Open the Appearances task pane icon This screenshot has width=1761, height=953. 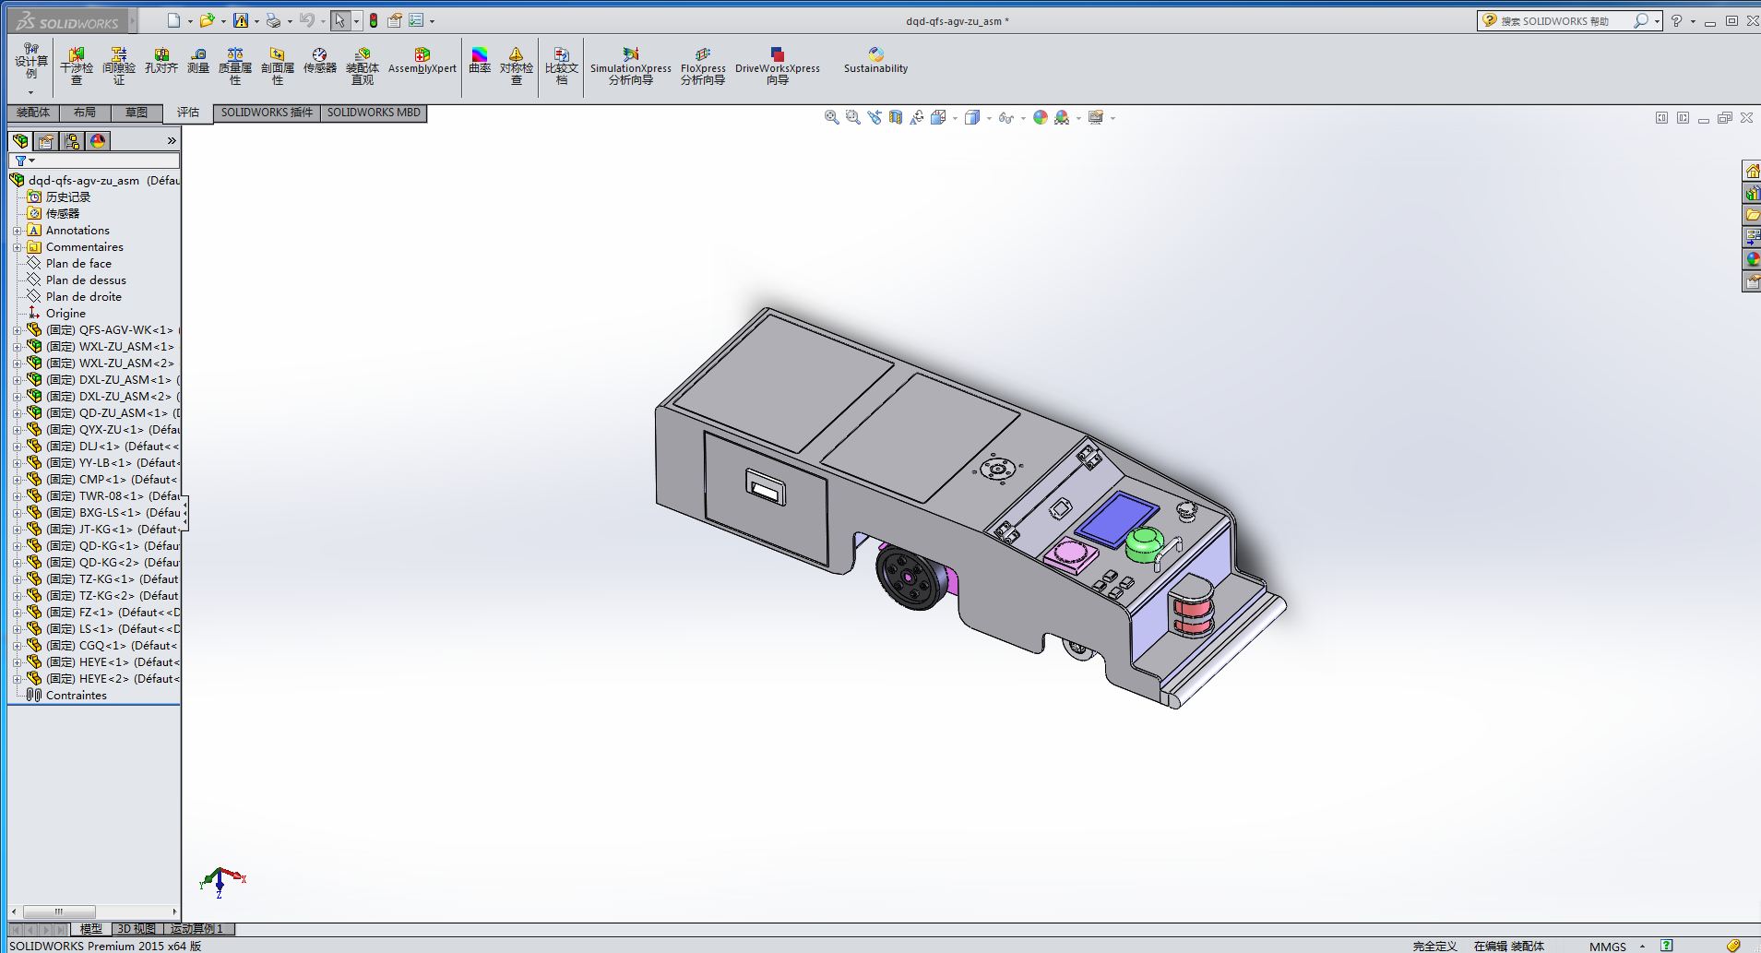tap(1752, 259)
